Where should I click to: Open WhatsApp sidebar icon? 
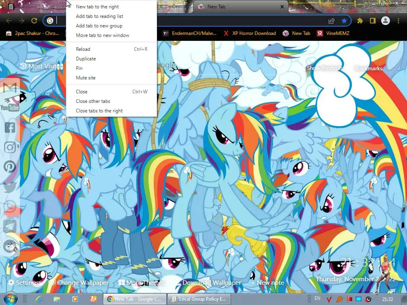coord(10,207)
